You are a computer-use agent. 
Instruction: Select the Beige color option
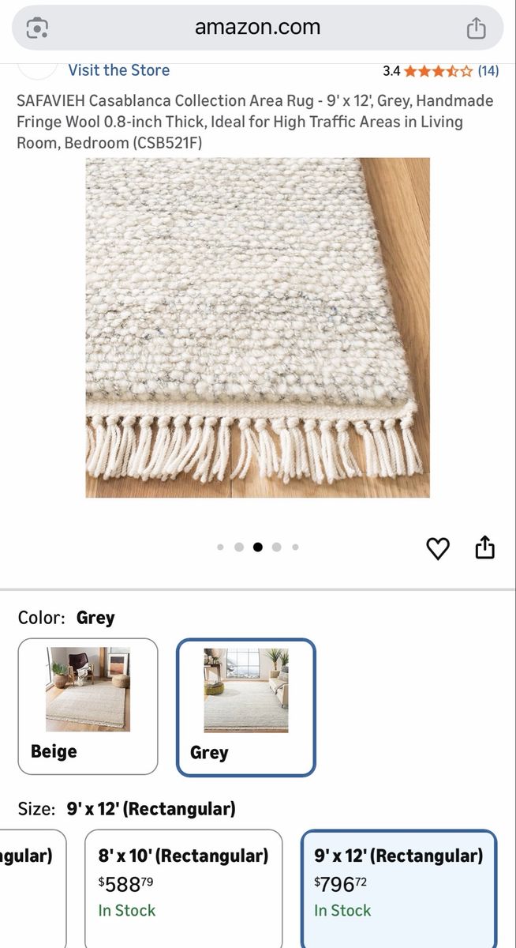point(88,706)
